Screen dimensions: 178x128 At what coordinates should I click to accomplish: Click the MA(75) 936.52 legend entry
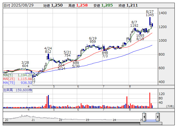(x=18, y=83)
